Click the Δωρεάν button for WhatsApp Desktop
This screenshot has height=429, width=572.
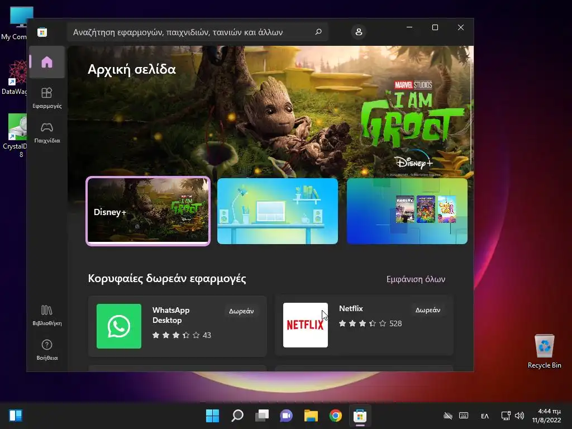tap(241, 311)
